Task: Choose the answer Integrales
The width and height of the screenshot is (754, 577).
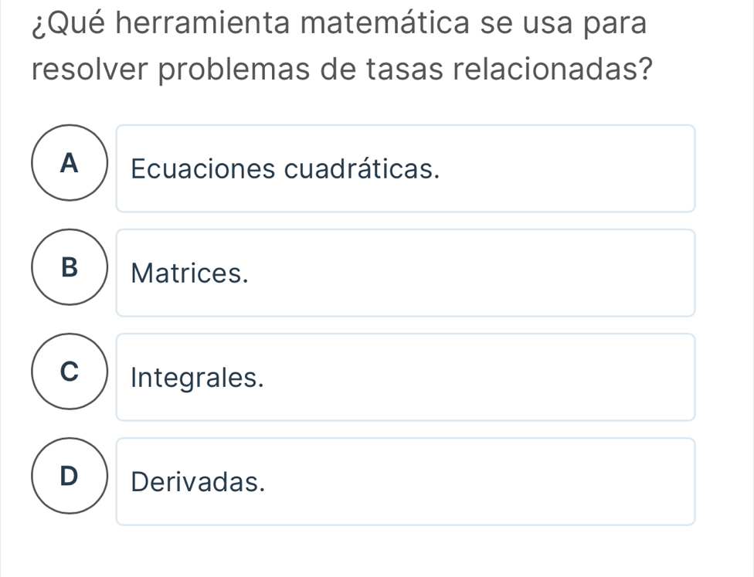Action: click(198, 377)
